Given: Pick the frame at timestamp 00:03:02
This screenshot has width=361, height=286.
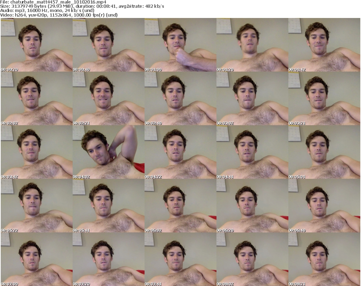Looking at the screenshot, I should [x=252, y=98].
